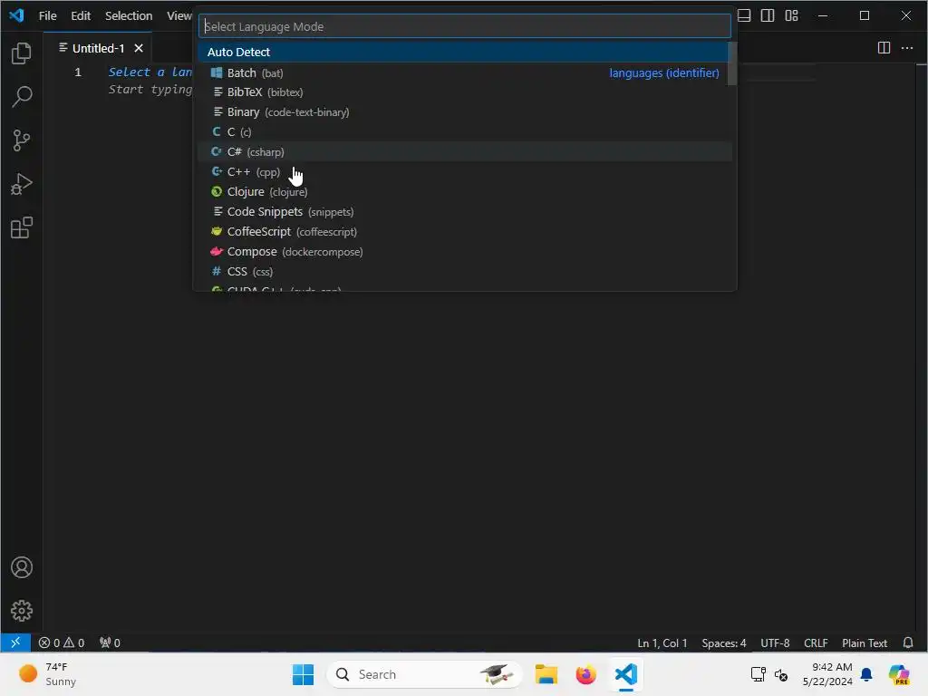Open the clock showing 9:42 AM
Screen dimensions: 928x696
click(x=827, y=674)
